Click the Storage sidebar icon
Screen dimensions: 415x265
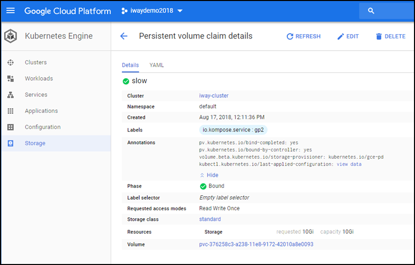pyautogui.click(x=11, y=144)
